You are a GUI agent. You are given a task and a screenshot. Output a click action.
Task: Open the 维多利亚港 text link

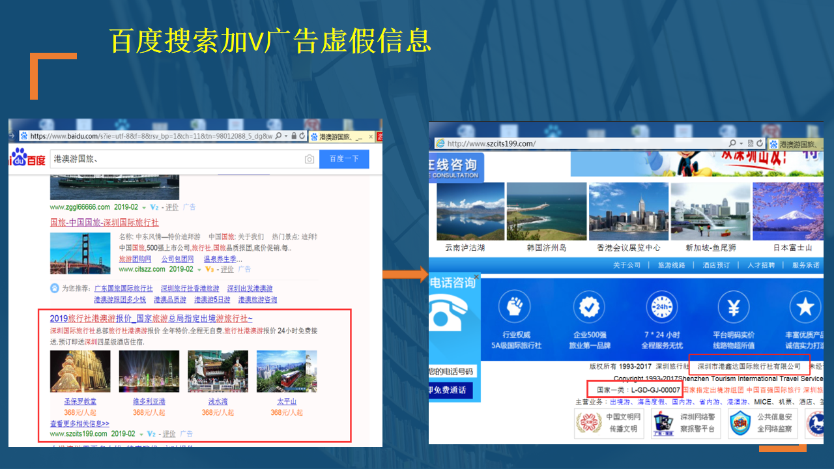pos(149,402)
